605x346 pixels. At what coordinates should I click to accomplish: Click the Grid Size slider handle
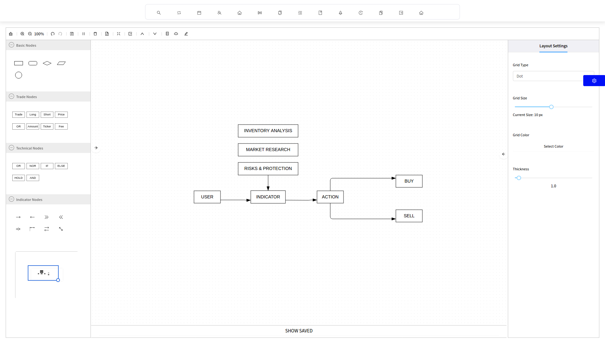coord(551,107)
